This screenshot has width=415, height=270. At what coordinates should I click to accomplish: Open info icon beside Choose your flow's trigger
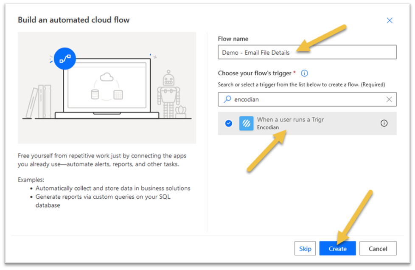(x=304, y=73)
